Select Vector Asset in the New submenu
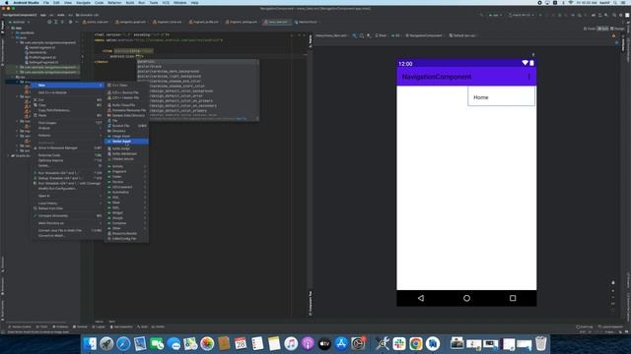The height and width of the screenshot is (354, 631). (126, 142)
